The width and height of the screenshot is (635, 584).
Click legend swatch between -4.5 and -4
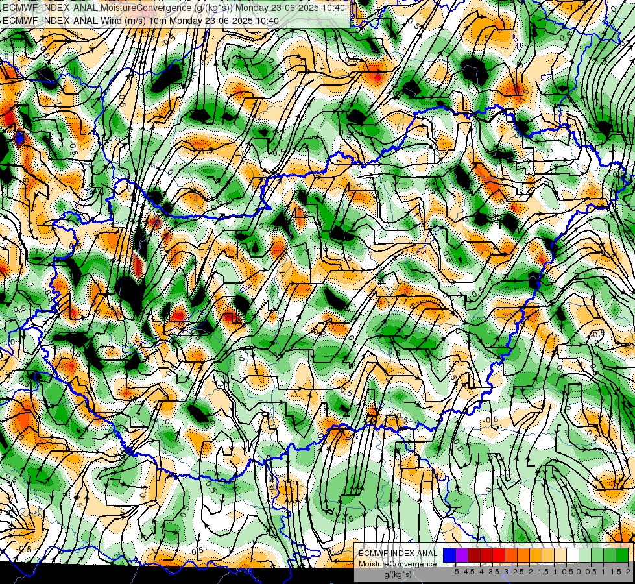(474, 555)
